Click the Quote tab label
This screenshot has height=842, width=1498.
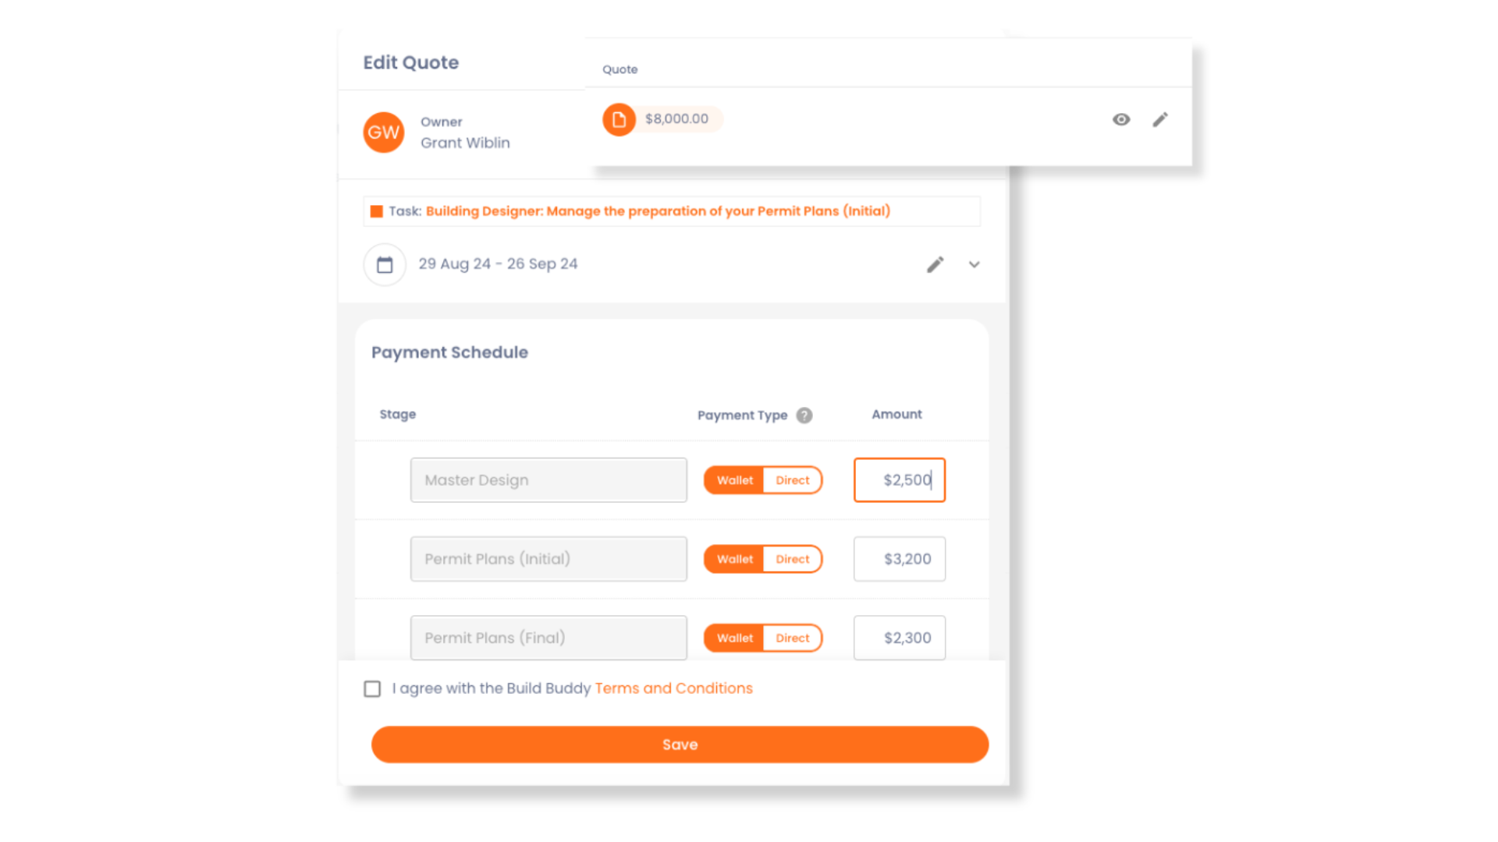[x=619, y=68]
